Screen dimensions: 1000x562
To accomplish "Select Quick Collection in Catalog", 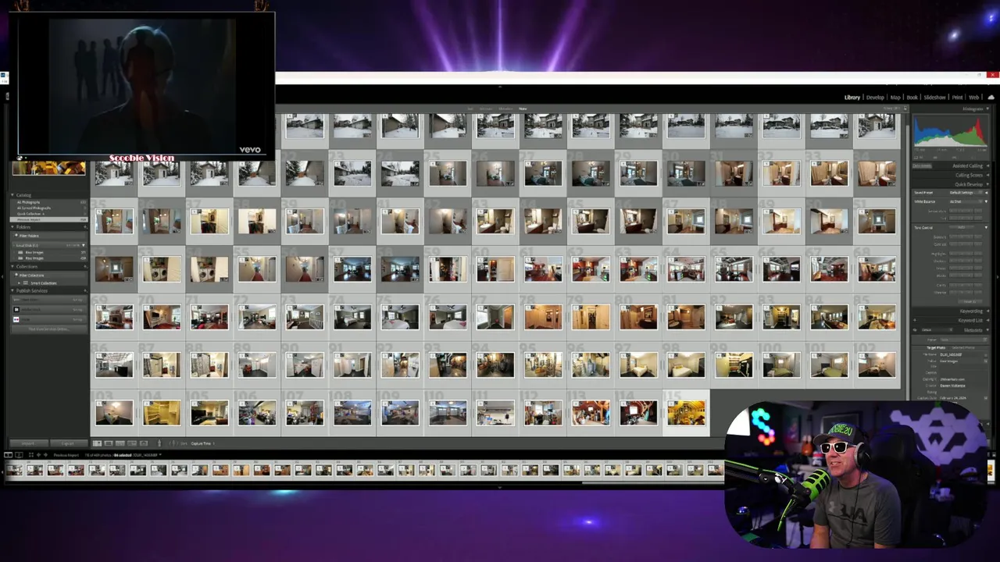I will coord(30,214).
